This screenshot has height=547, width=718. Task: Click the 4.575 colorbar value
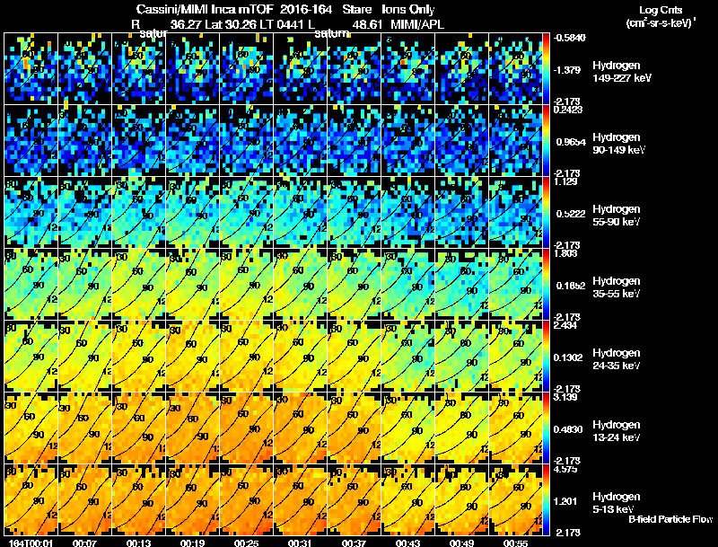pyautogui.click(x=565, y=469)
